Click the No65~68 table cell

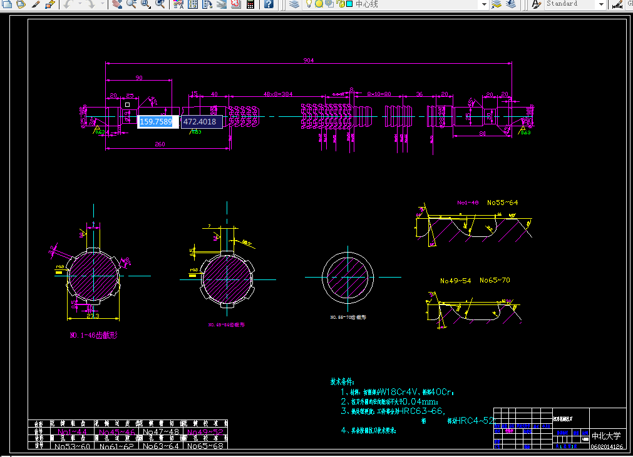coord(205,446)
